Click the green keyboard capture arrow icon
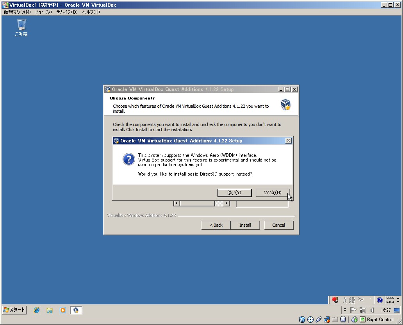The height and width of the screenshot is (325, 403). tap(362, 320)
